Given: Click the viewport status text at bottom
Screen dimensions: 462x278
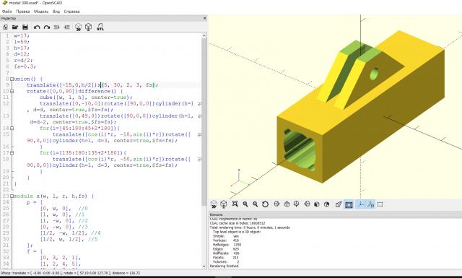Looking at the screenshot, I should click(x=71, y=273).
